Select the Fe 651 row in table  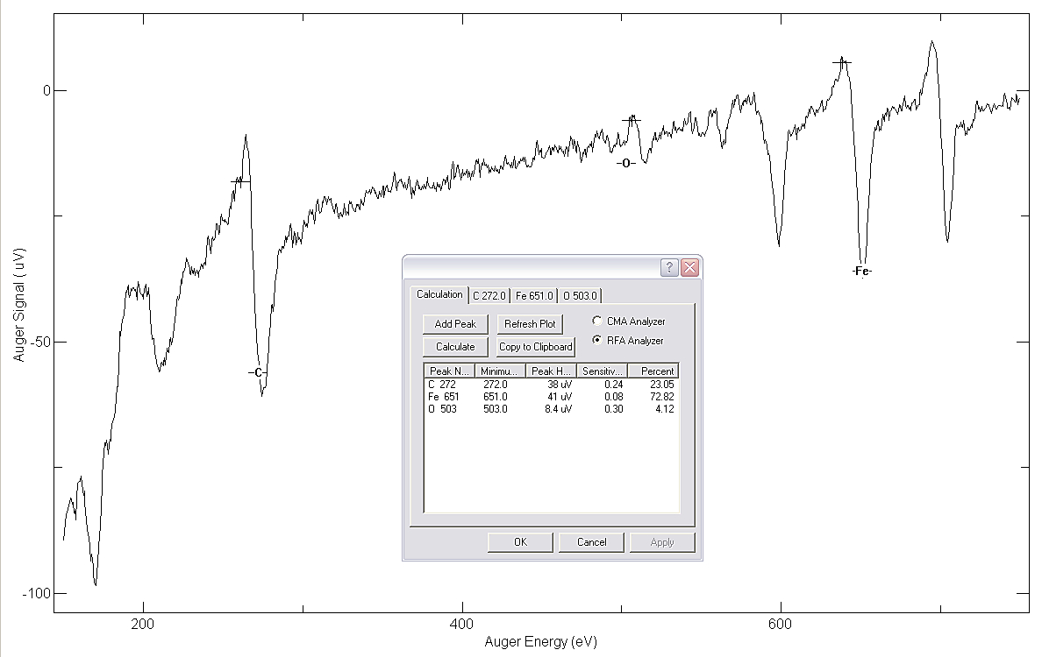click(x=444, y=397)
